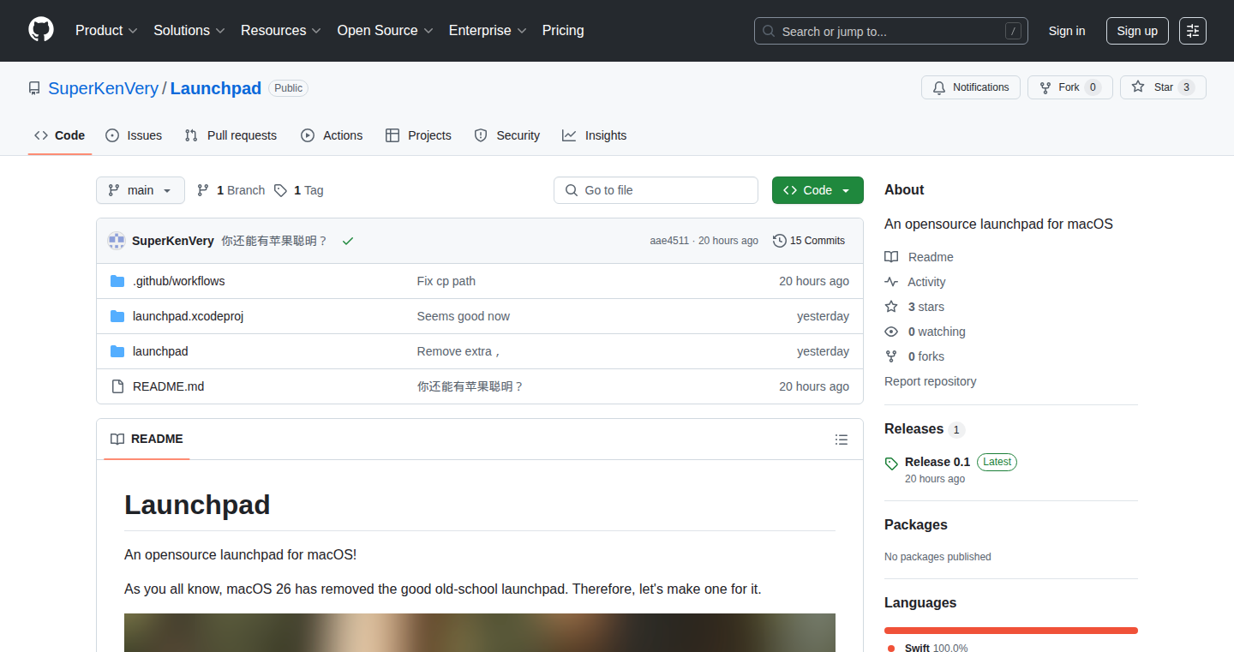
Task: Click the branch icon beside 1 Branch
Action: pos(203,190)
